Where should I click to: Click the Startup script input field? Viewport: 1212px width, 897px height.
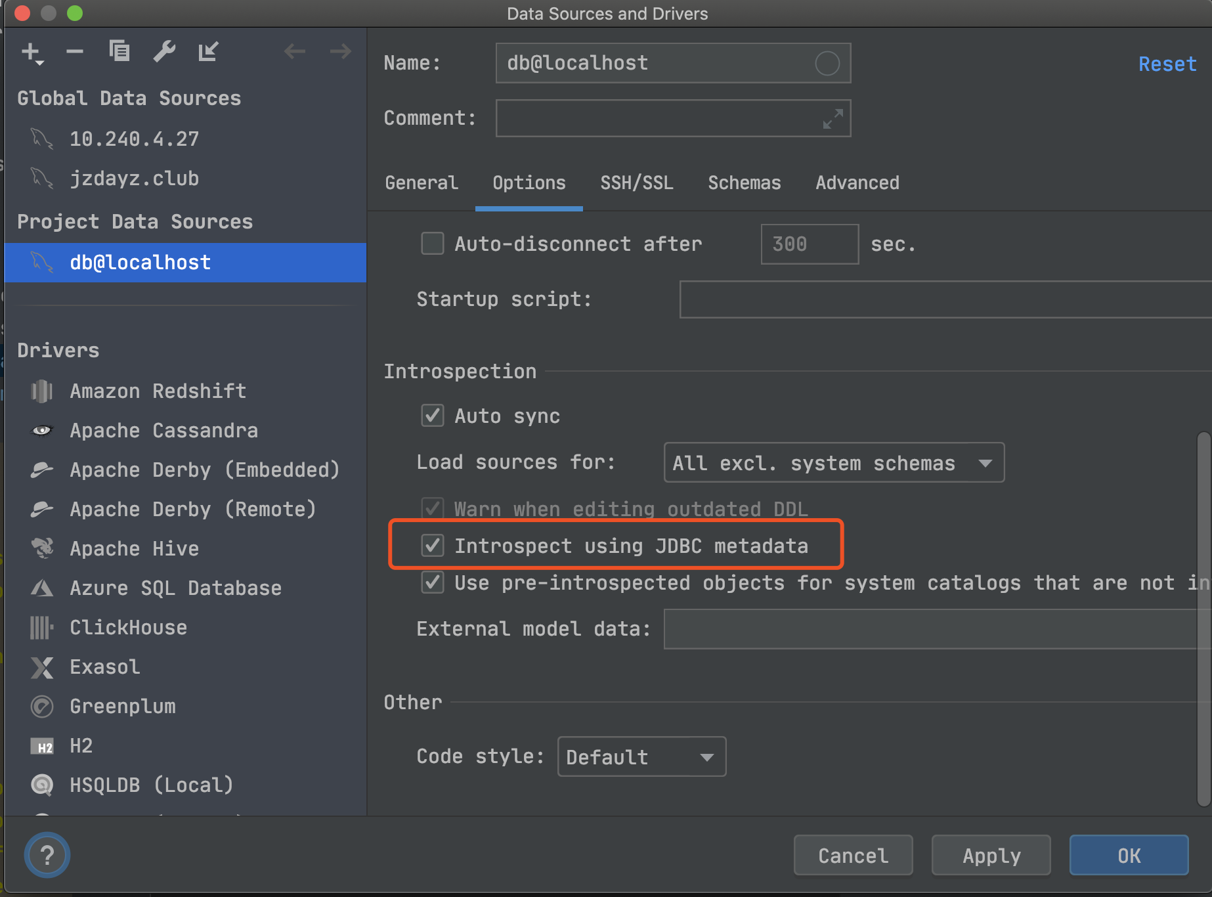945,299
